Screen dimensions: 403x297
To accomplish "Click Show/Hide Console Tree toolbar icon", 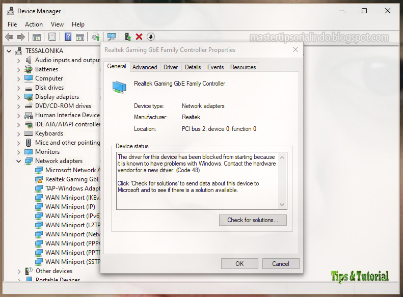I will tap(37, 37).
